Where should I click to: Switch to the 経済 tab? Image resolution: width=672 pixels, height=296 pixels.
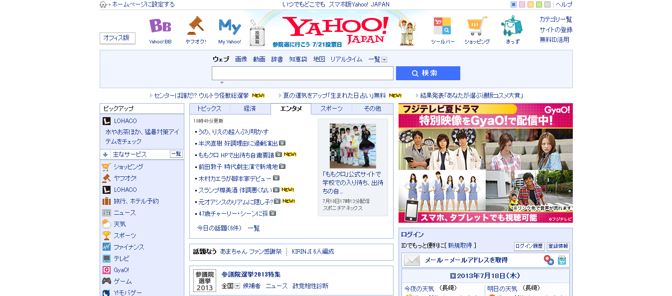[250, 109]
